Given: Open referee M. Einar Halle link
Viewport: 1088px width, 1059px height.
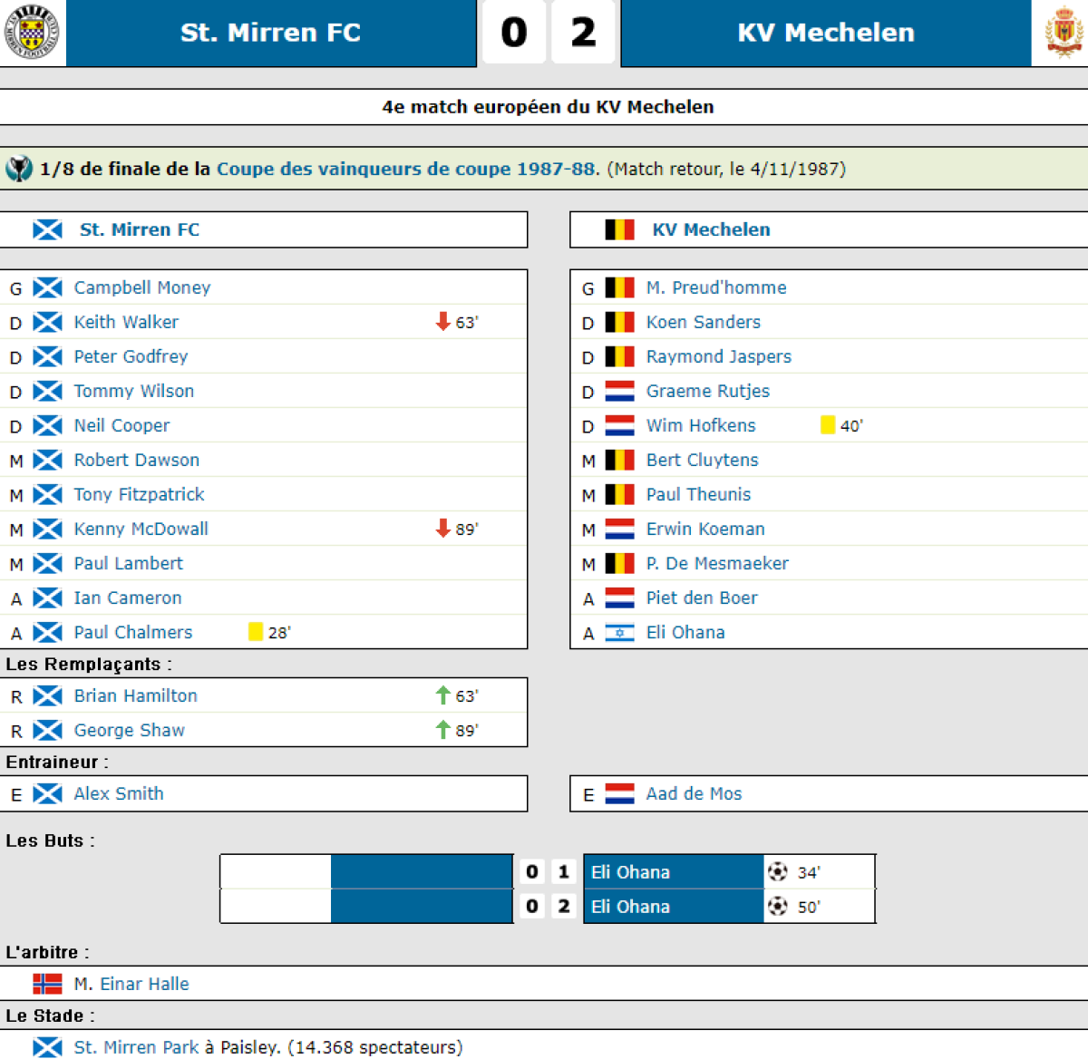Looking at the screenshot, I should [x=131, y=984].
